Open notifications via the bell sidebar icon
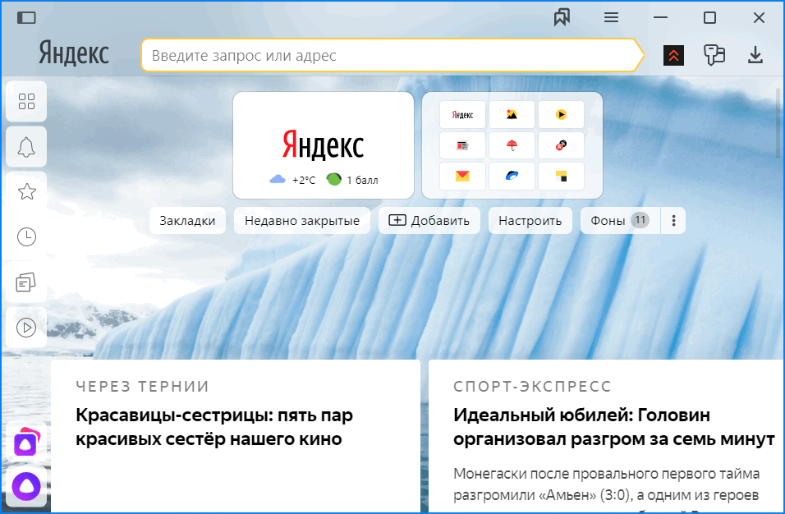The image size is (785, 514). [25, 146]
